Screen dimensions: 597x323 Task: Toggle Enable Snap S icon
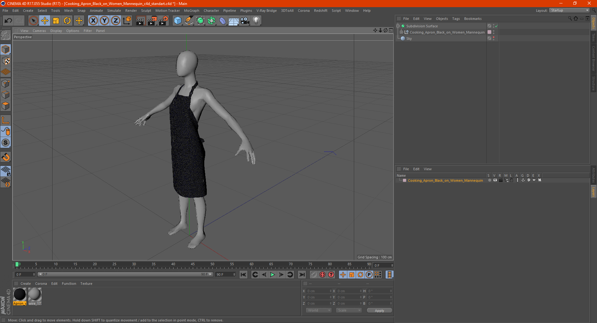click(x=6, y=143)
